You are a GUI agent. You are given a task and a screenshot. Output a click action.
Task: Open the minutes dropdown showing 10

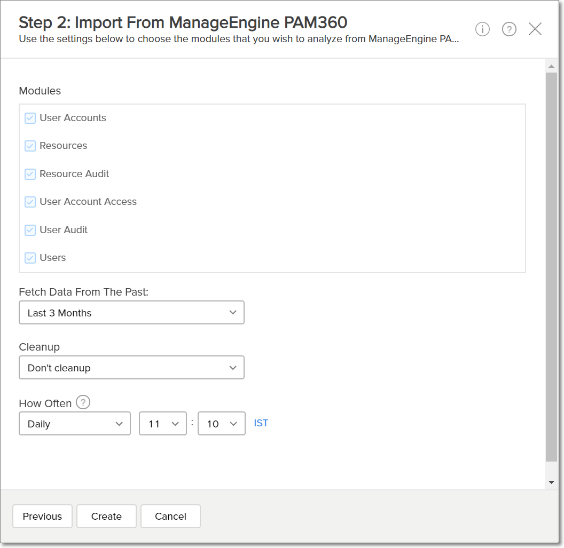[x=221, y=424]
